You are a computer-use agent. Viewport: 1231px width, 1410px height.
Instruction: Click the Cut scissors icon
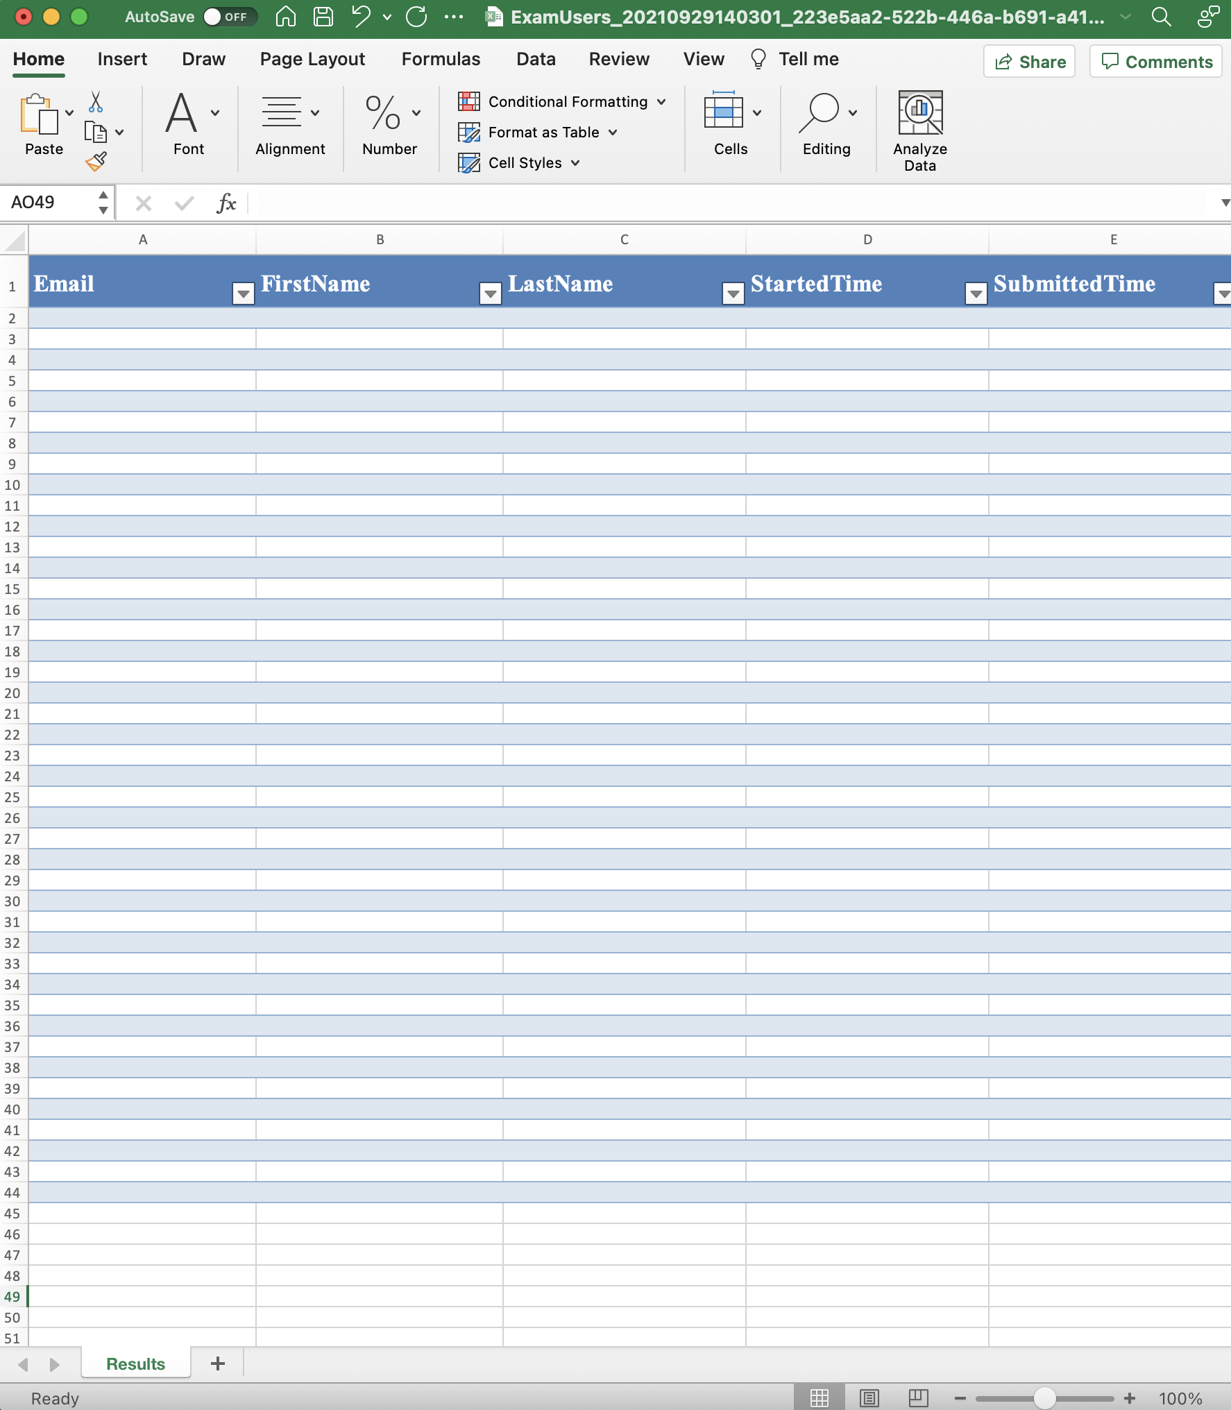(96, 103)
